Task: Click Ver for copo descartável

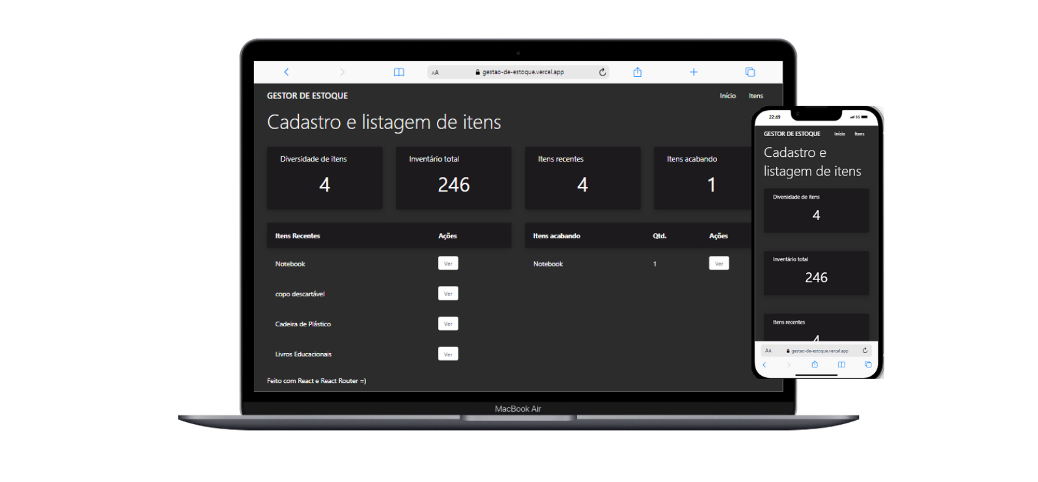Action: (448, 294)
